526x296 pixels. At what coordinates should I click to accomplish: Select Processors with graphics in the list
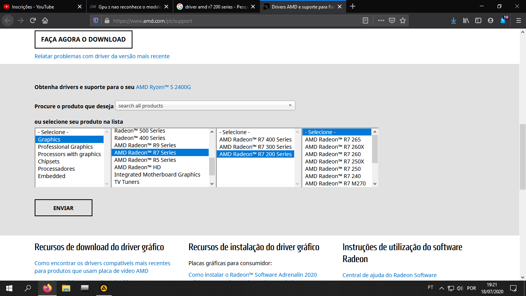click(x=69, y=154)
